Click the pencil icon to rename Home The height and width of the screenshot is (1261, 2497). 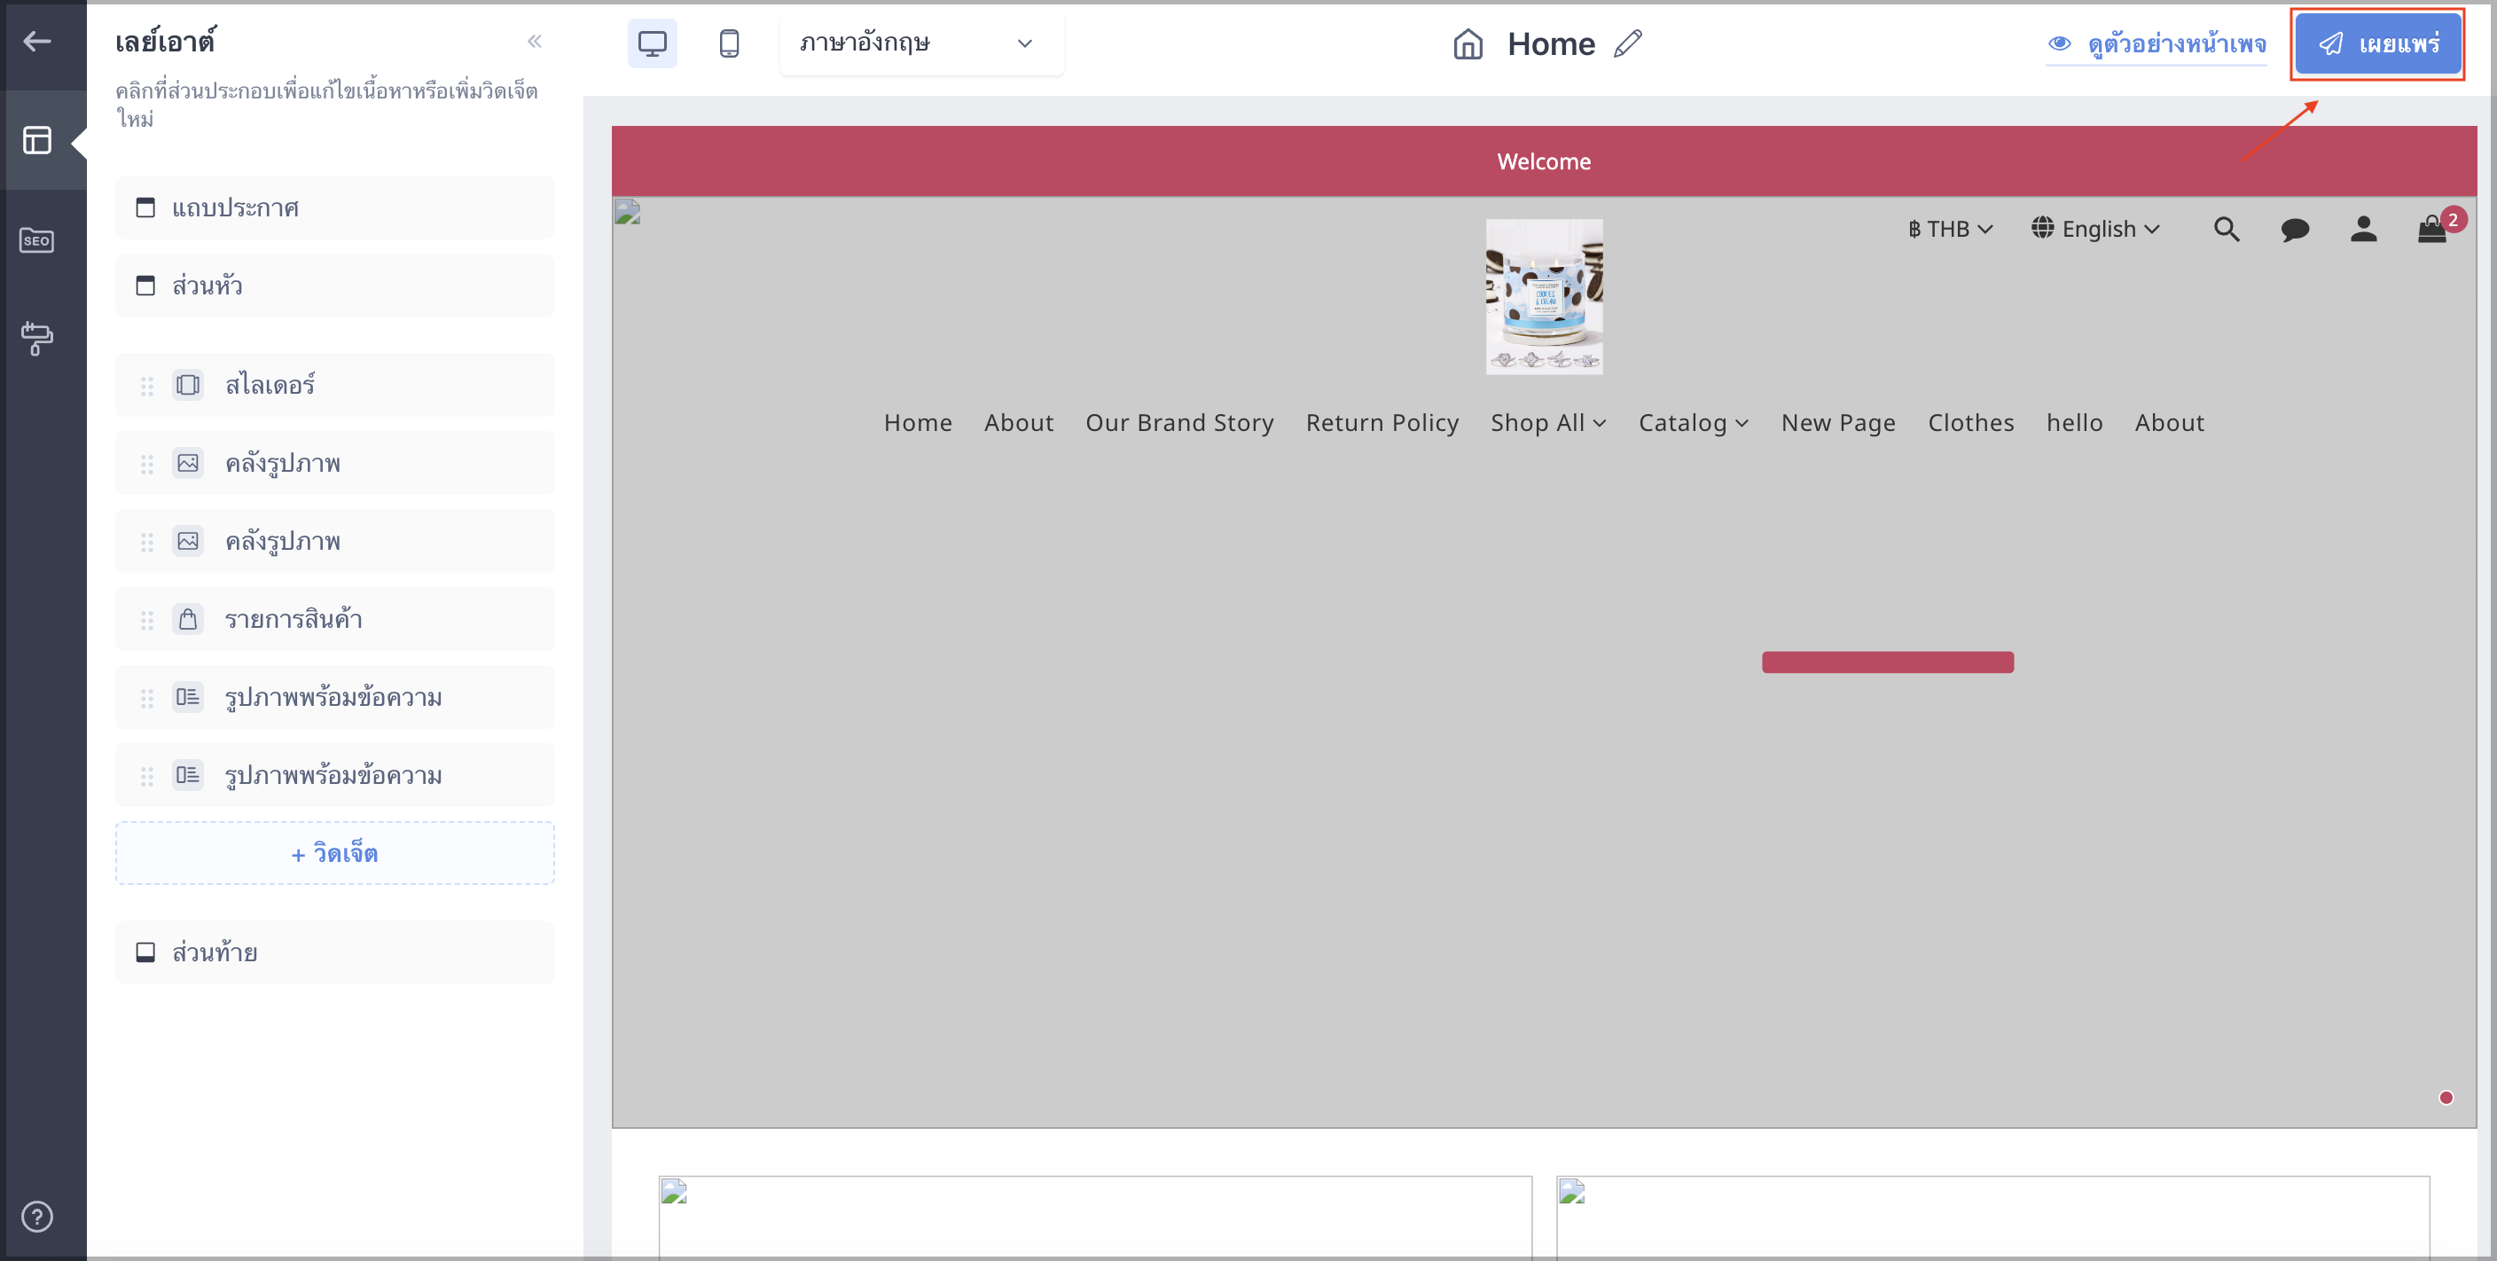click(1627, 43)
